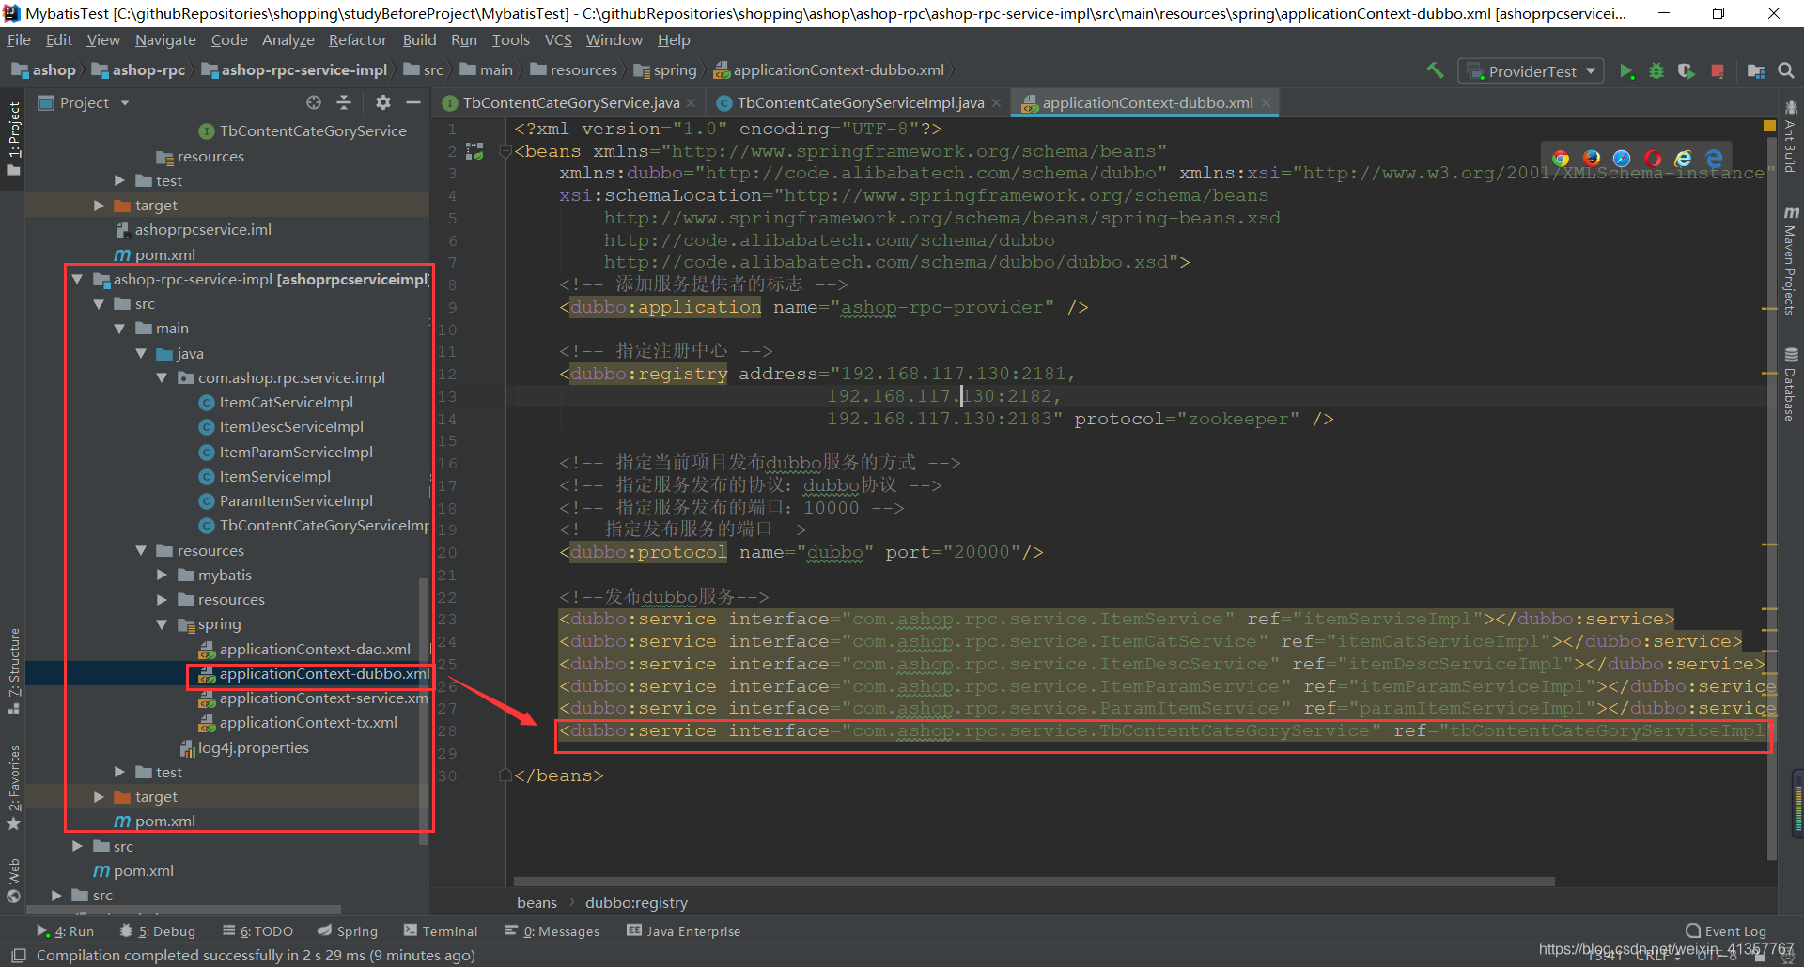This screenshot has width=1804, height=967.
Task: Run ProviderTest with green play icon
Action: [x=1626, y=71]
